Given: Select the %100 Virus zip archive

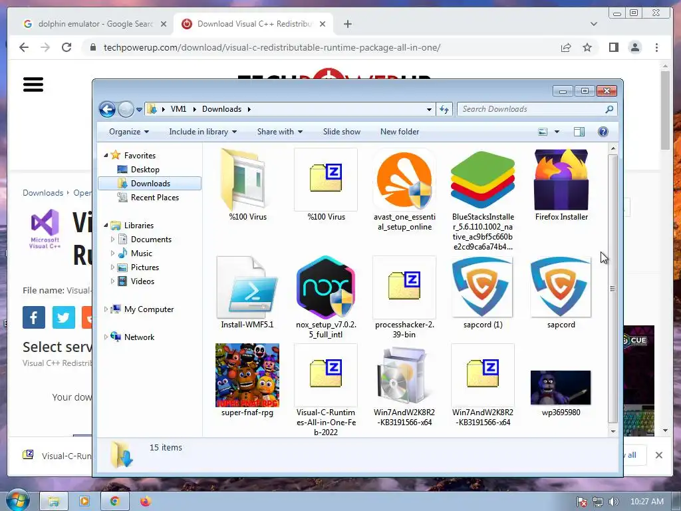Looking at the screenshot, I should [x=326, y=179].
